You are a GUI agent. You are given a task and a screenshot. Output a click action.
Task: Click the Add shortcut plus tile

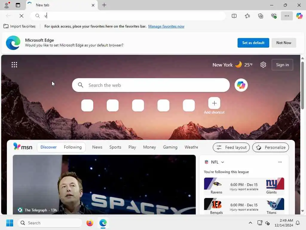click(214, 103)
